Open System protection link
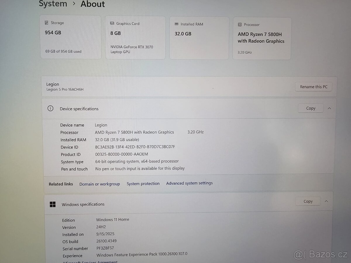Viewport: 351px width, 263px height. [143, 184]
